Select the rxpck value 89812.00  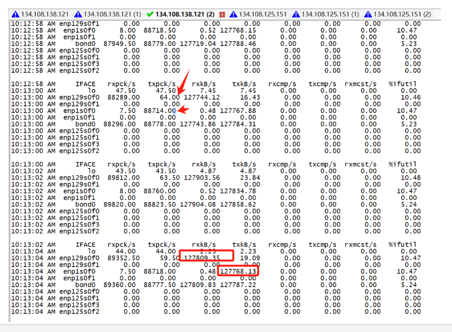pyautogui.click(x=123, y=178)
